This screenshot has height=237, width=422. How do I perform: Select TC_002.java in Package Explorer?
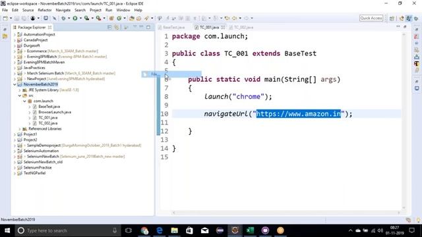(48, 123)
